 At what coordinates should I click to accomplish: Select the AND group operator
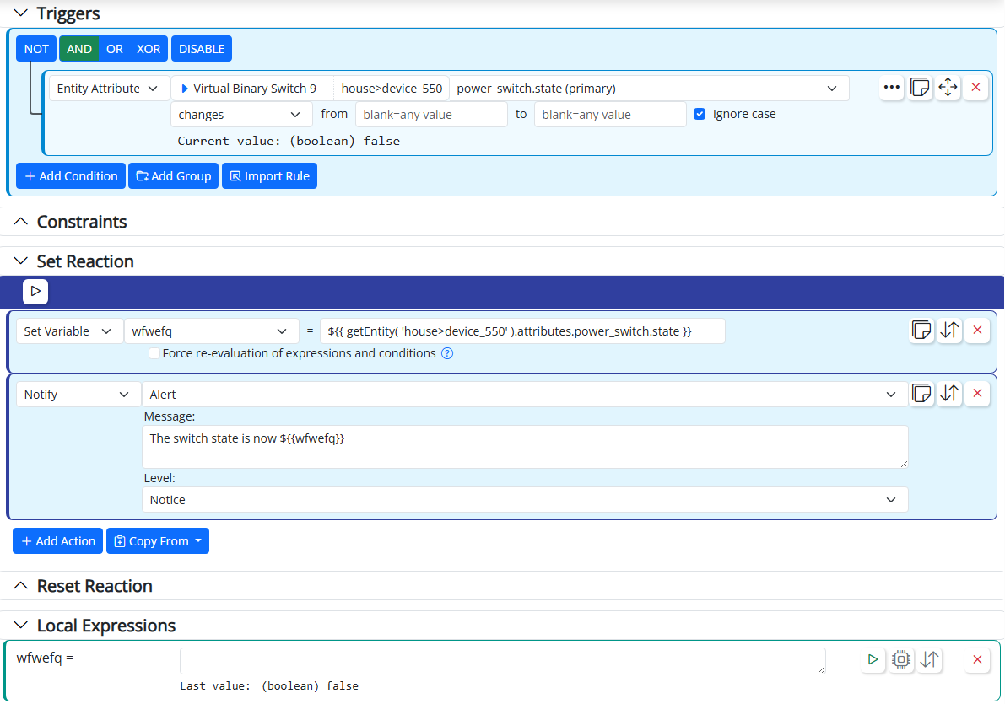pyautogui.click(x=78, y=49)
